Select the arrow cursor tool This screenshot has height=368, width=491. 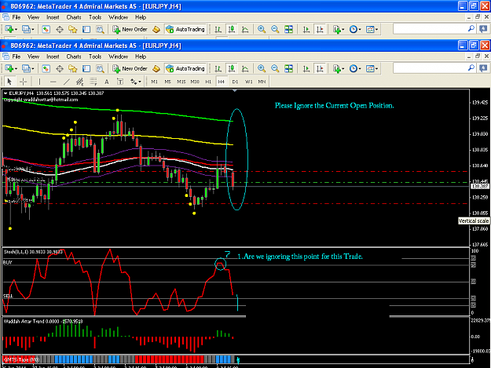[x=9, y=82]
